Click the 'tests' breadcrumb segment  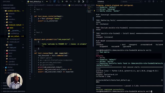64,5
